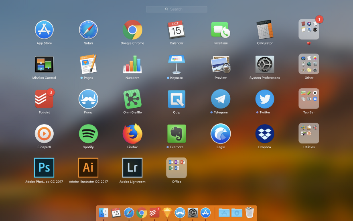The image size is (353, 221).
Task: Open the Tab Bar folder
Action: tap(309, 98)
